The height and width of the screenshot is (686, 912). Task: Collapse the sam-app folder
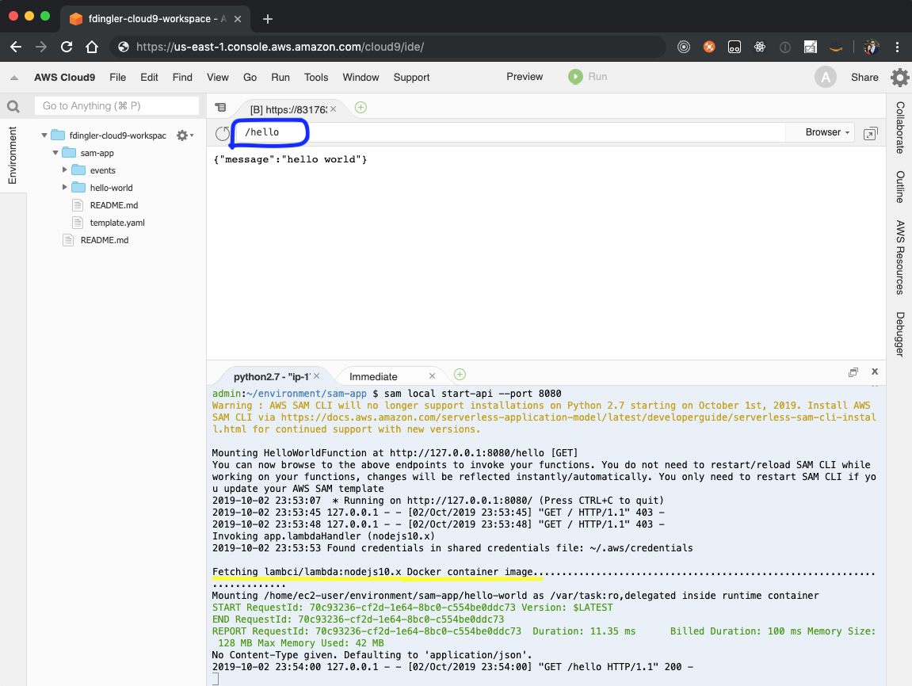click(55, 153)
